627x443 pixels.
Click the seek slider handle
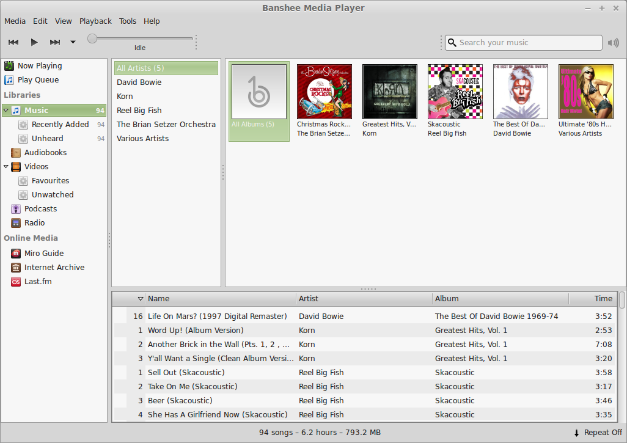coord(92,38)
